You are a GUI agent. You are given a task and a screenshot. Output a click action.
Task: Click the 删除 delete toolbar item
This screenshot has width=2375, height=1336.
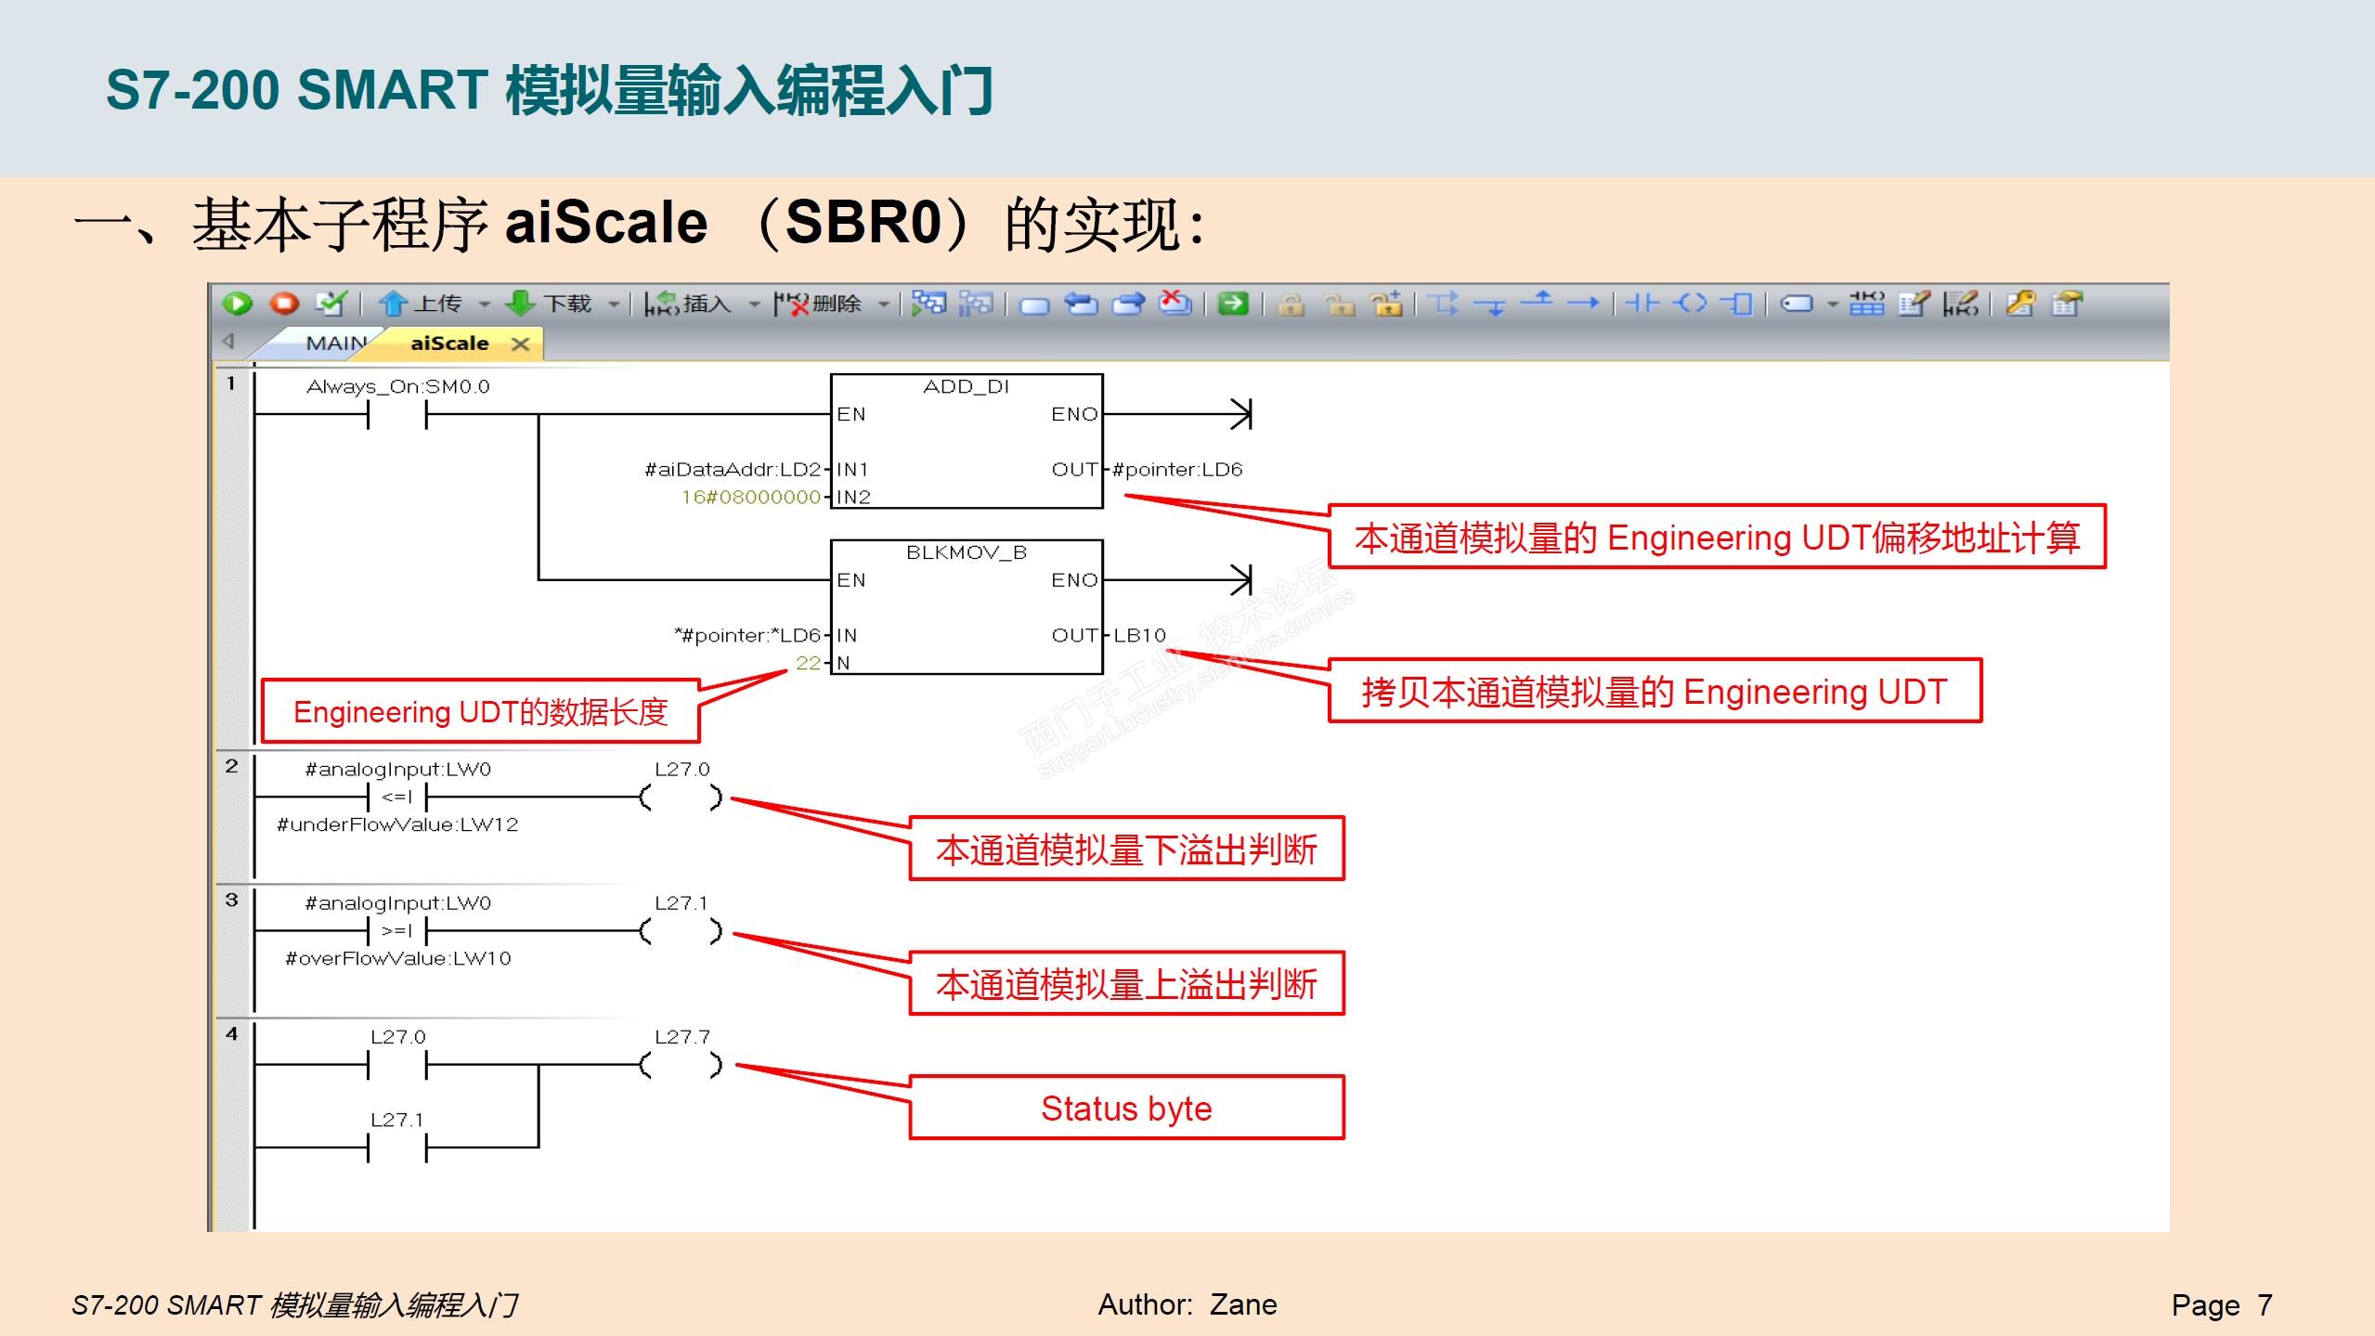819,304
